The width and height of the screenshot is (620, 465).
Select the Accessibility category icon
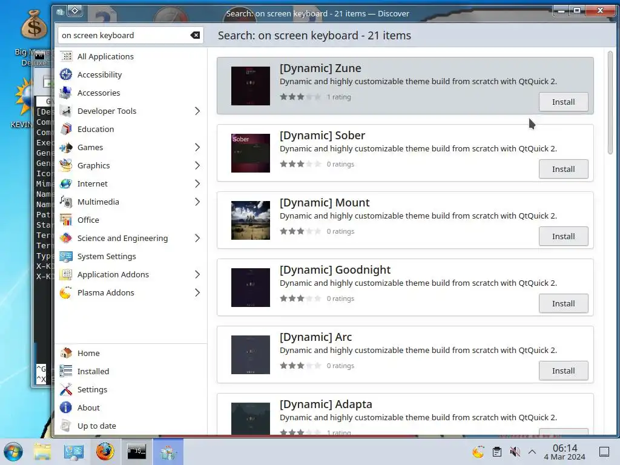pyautogui.click(x=66, y=74)
